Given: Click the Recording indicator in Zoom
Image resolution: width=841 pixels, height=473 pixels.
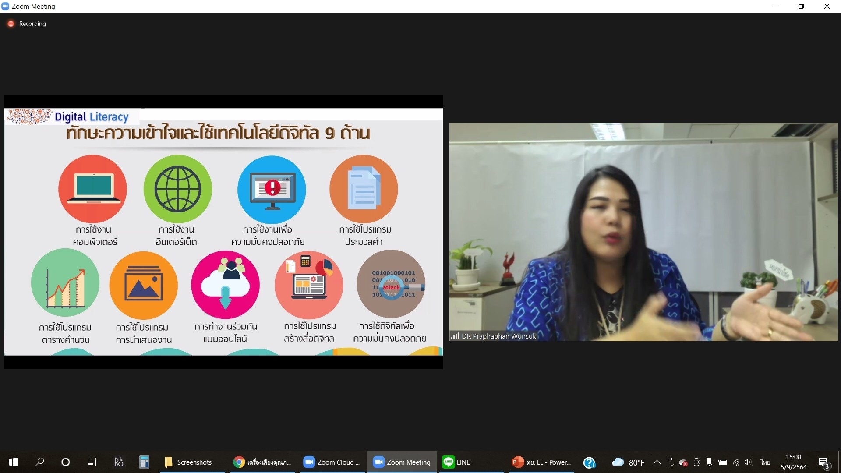Looking at the screenshot, I should tap(26, 24).
